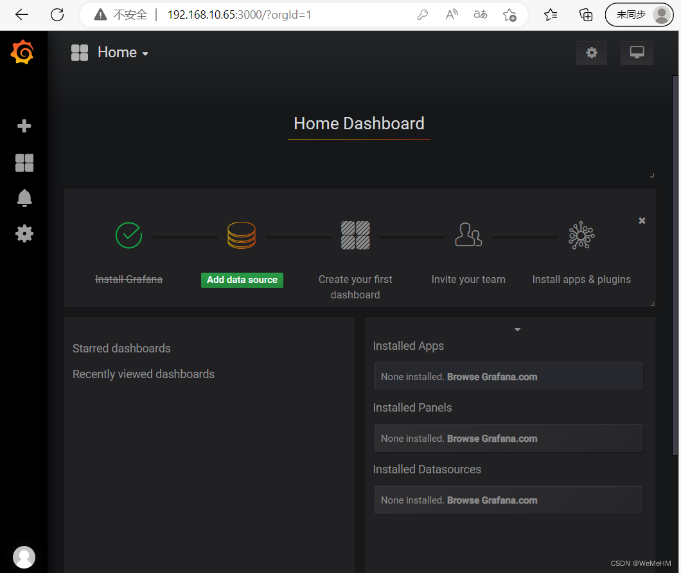Click Create your first dashboard link
Viewport: 681px width, 573px height.
355,287
